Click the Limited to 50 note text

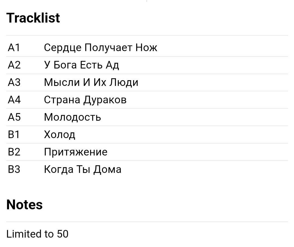pos(37,234)
